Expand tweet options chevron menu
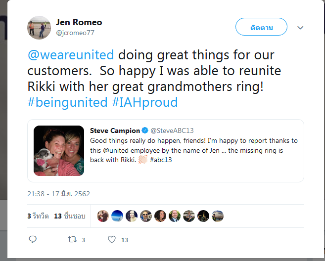Image resolution: width=325 pixels, height=261 pixels. 300,28
